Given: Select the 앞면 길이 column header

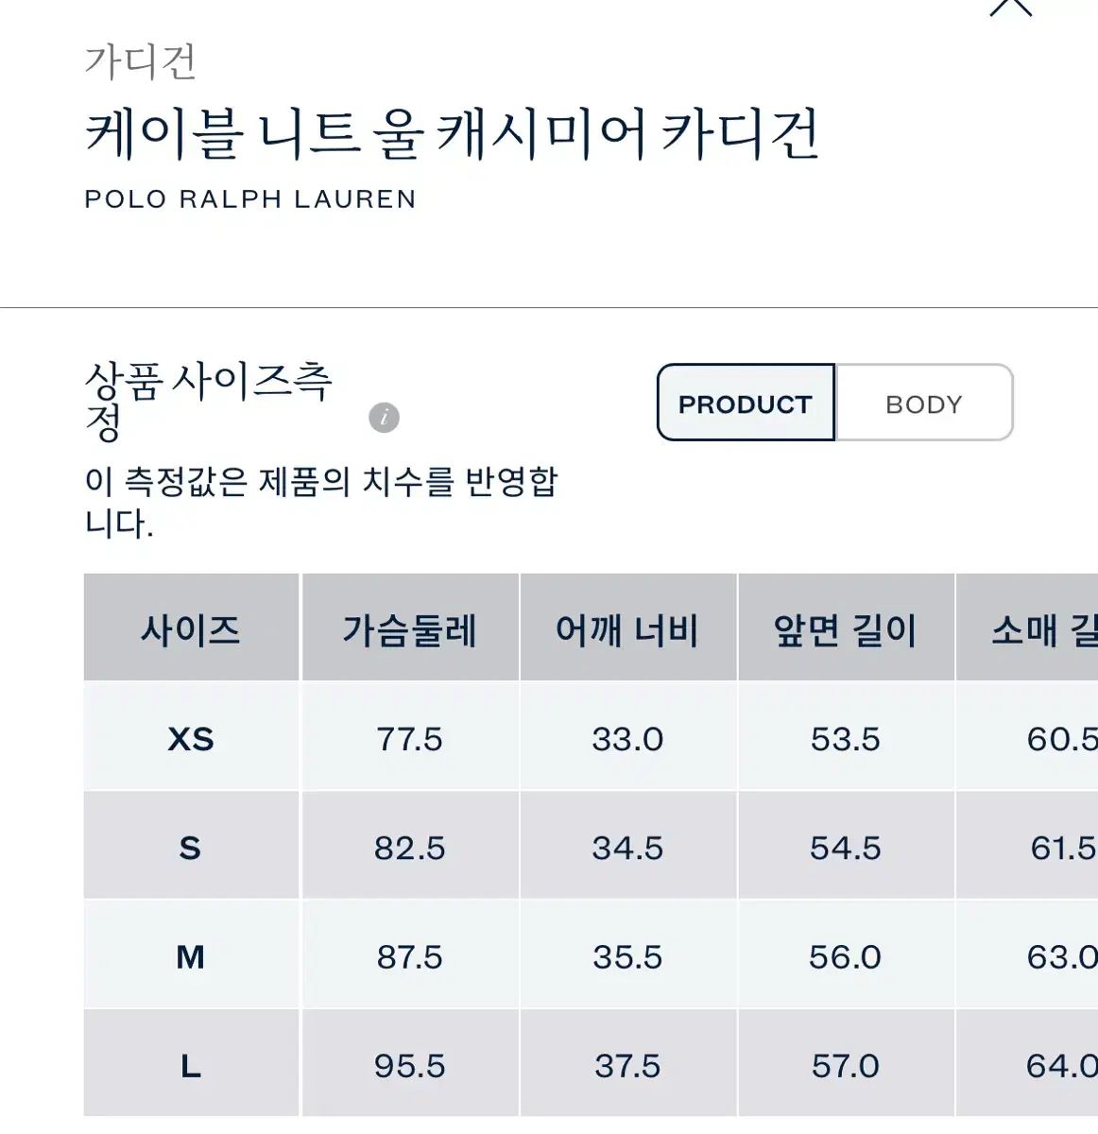Looking at the screenshot, I should click(x=846, y=627).
